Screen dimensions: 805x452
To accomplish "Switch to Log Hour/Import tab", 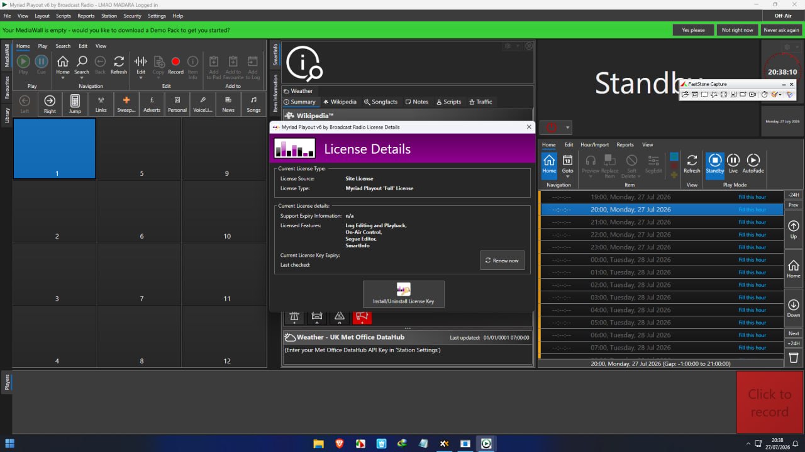I will (594, 144).
